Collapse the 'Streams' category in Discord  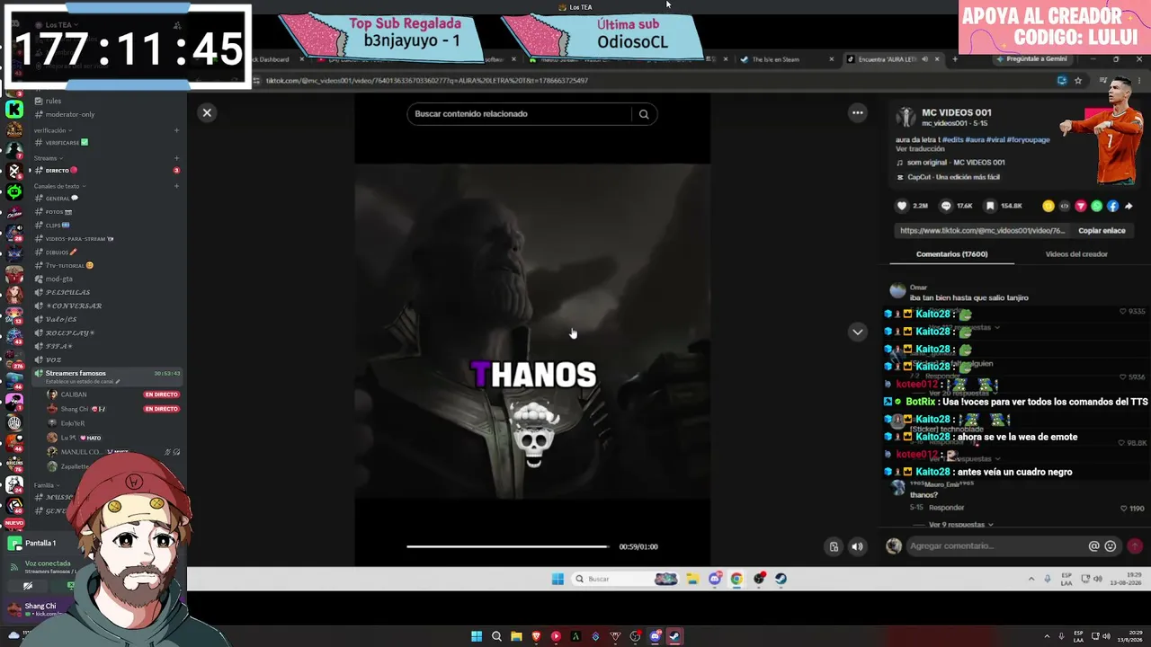[x=49, y=158]
